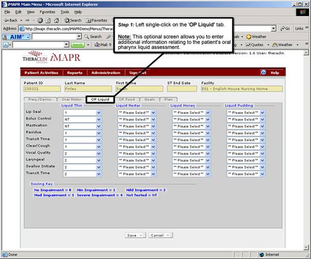Click the blue Help question-mark icon
The width and height of the screenshot is (311, 259).
tap(263, 73)
